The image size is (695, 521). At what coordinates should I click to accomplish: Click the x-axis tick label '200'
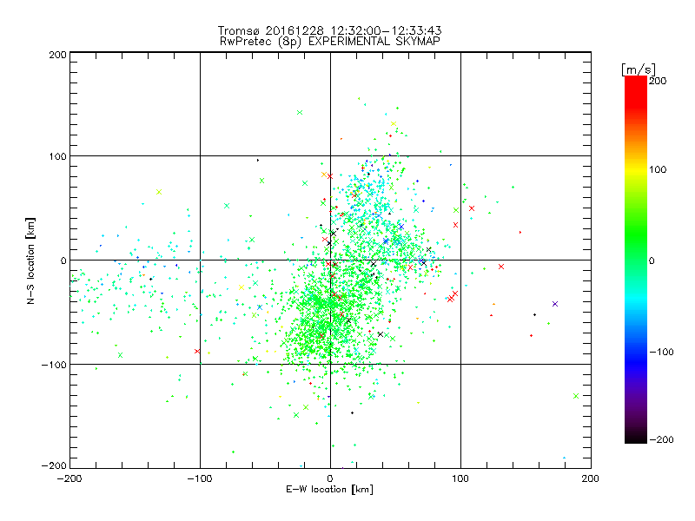click(591, 478)
